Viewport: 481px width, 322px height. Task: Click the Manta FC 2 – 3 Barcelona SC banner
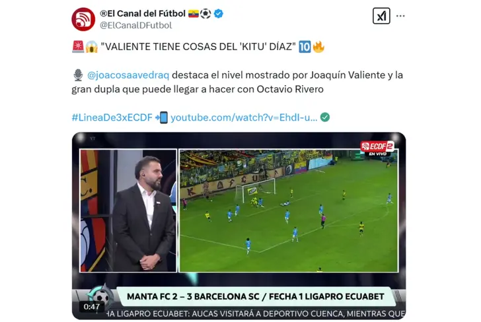(255, 296)
